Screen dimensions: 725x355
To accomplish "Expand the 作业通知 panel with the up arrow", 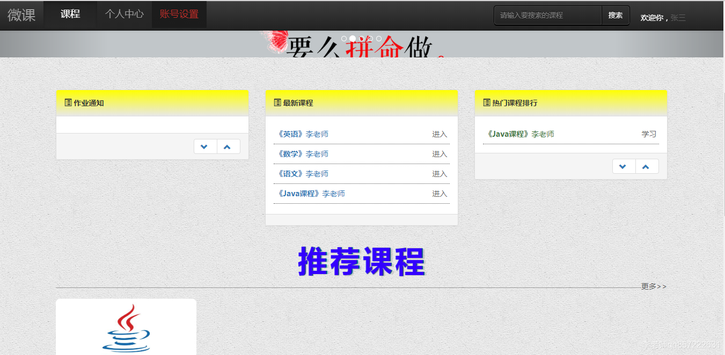I will tap(228, 146).
